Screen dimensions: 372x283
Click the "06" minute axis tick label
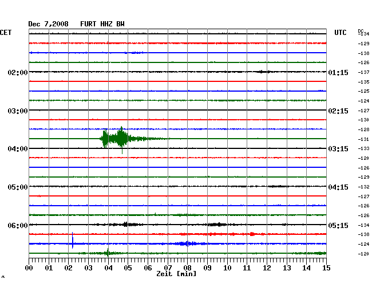(x=148, y=268)
